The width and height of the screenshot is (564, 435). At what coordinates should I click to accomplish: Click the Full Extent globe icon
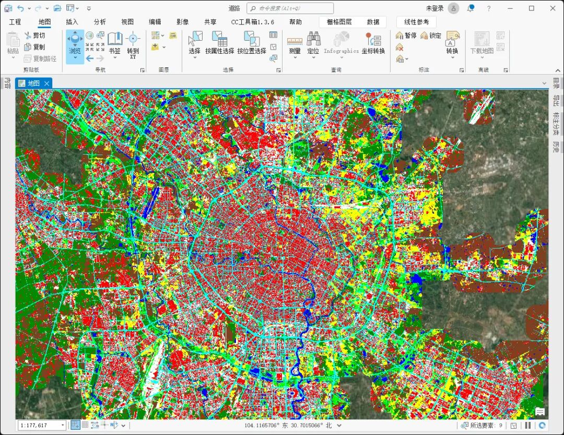coord(90,36)
